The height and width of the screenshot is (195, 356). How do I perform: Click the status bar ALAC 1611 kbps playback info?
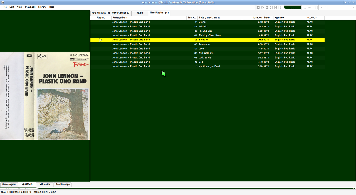coord(28,192)
